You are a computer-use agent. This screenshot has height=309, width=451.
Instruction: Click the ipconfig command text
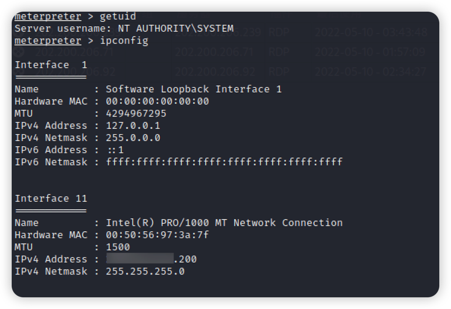pos(124,41)
